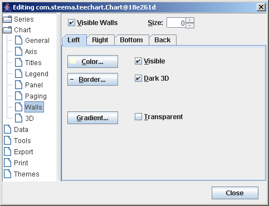Toggle the Dark 3D checkbox

(138, 79)
